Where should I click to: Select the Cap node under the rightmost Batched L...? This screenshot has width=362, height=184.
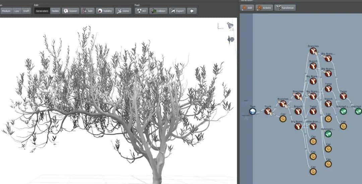click(x=343, y=126)
